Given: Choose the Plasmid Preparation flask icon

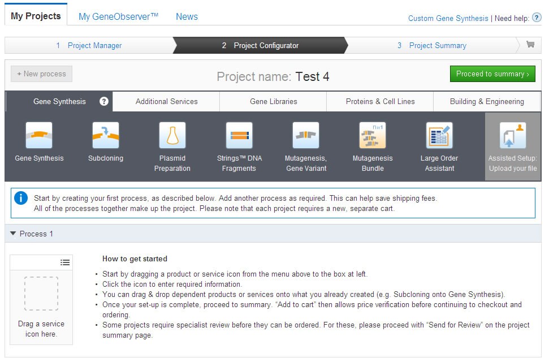Looking at the screenshot, I should point(172,136).
